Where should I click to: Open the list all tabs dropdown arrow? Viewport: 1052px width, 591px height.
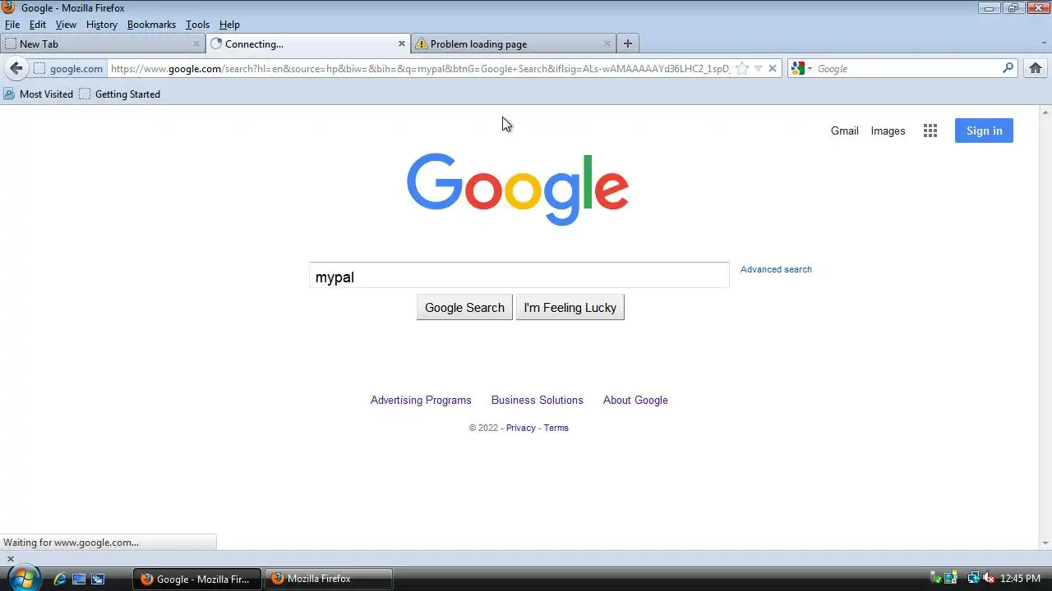1044,44
